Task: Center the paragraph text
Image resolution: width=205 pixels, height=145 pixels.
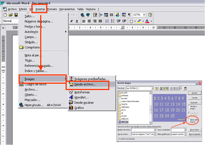Action: [x=89, y=21]
